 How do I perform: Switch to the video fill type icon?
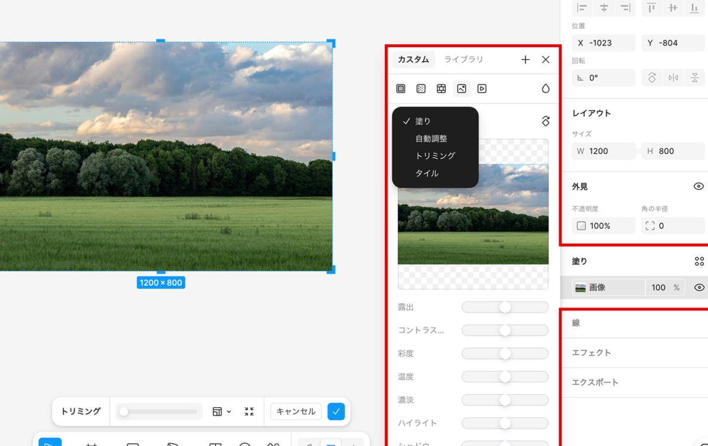point(482,88)
